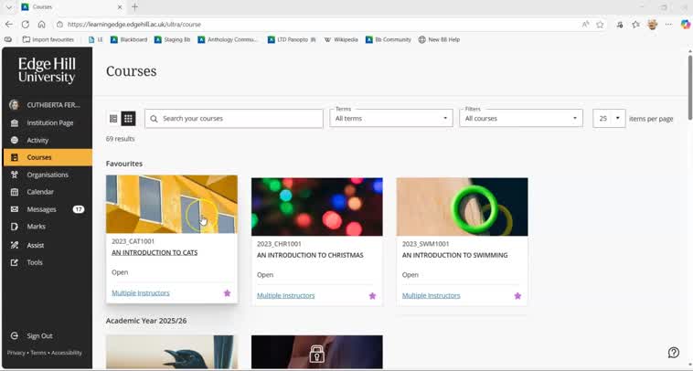The image size is (693, 371).
Task: Open Assist in the sidebar
Action: click(x=48, y=245)
